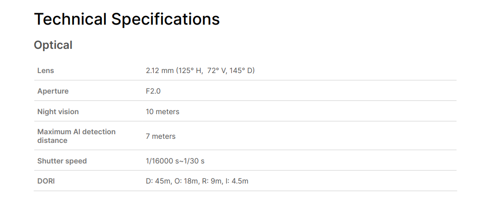Select the O: 18m DORI value
The width and height of the screenshot is (489, 205).
click(187, 181)
